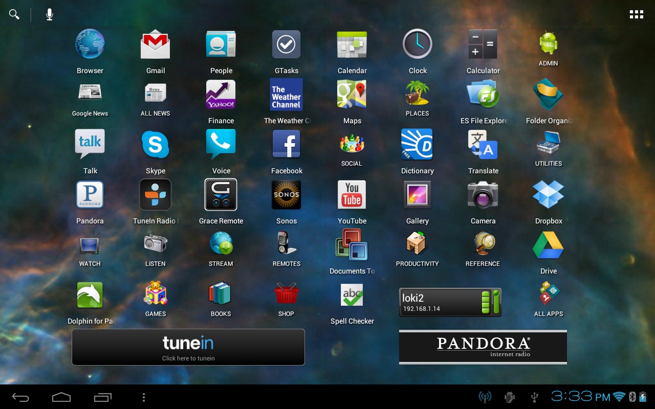
Task: Tap the Pandora internet radio widget
Action: pyautogui.click(x=483, y=347)
